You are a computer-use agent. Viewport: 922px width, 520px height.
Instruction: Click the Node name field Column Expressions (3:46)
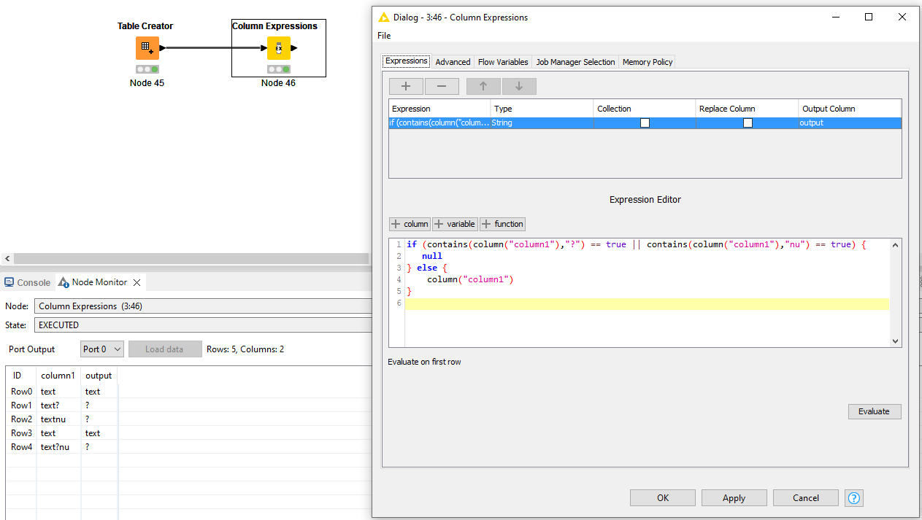click(x=203, y=306)
